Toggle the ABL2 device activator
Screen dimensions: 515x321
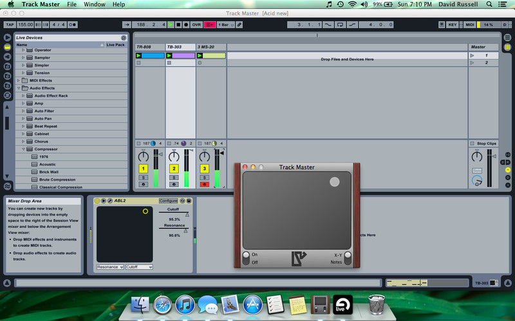tap(97, 201)
